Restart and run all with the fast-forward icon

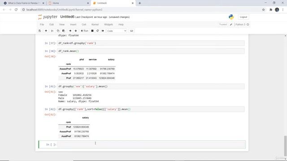coord(103,31)
